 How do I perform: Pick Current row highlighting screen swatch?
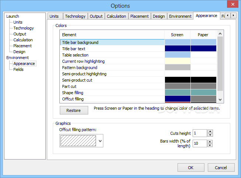[x=178, y=61]
